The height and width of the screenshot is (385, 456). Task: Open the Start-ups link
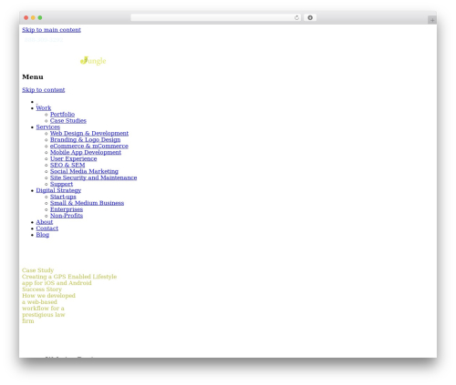coord(63,197)
